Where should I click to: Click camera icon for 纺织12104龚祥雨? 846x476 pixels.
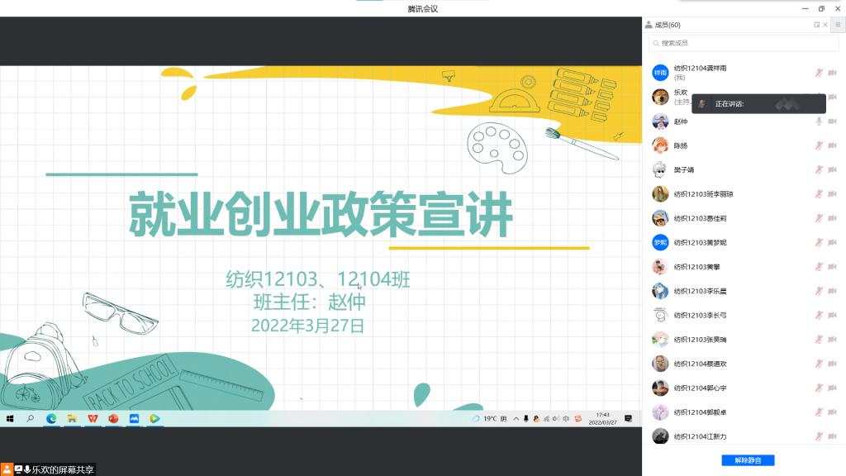(x=832, y=73)
